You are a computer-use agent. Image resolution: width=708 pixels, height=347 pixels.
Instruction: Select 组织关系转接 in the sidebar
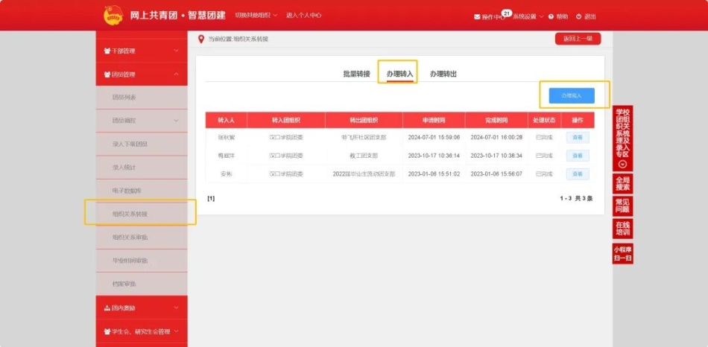130,214
